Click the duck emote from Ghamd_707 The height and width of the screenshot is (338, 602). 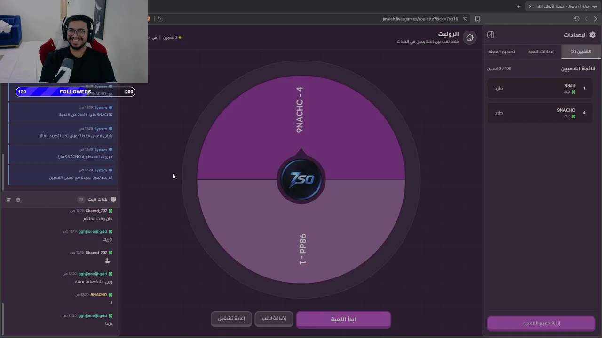tap(107, 261)
